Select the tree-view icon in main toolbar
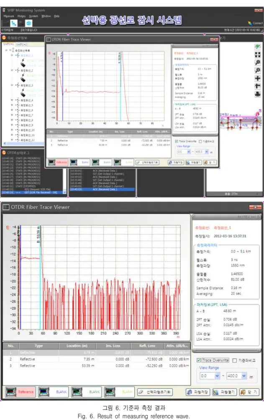264x420 pixels. point(13,23)
